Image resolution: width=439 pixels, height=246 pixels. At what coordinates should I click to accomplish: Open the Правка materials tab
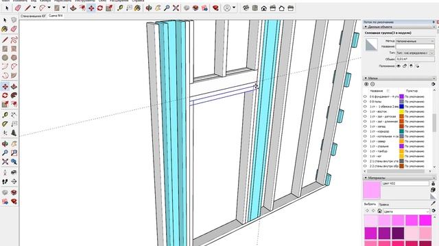pos(383,204)
